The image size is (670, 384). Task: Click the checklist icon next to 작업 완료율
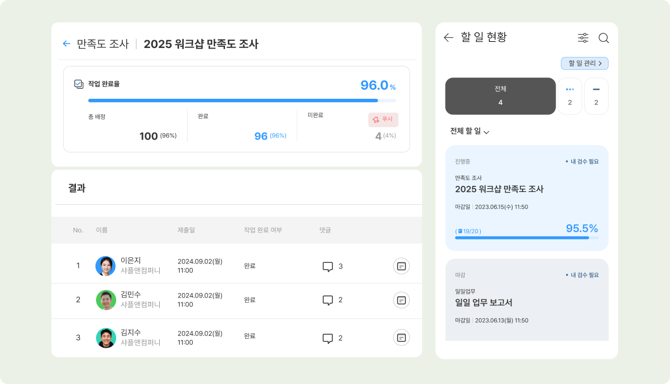coord(79,81)
